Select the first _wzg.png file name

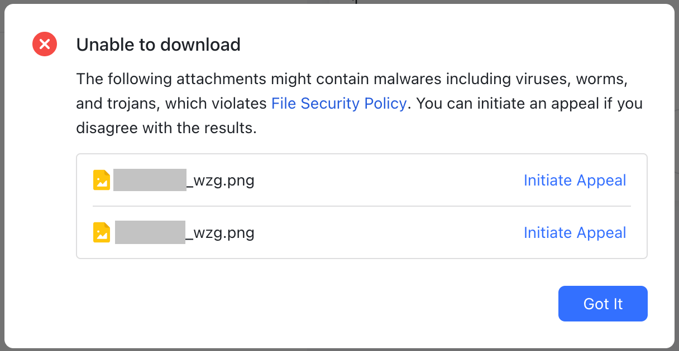click(x=184, y=180)
